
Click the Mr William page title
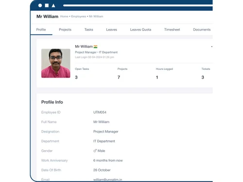pyautogui.click(x=47, y=17)
